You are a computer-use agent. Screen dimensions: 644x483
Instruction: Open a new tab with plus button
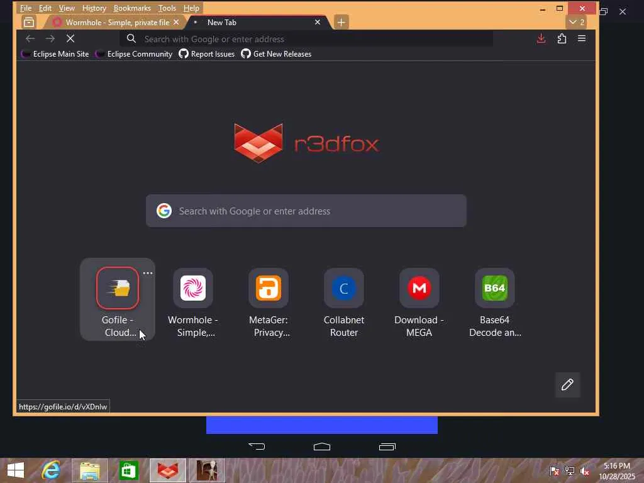341,22
